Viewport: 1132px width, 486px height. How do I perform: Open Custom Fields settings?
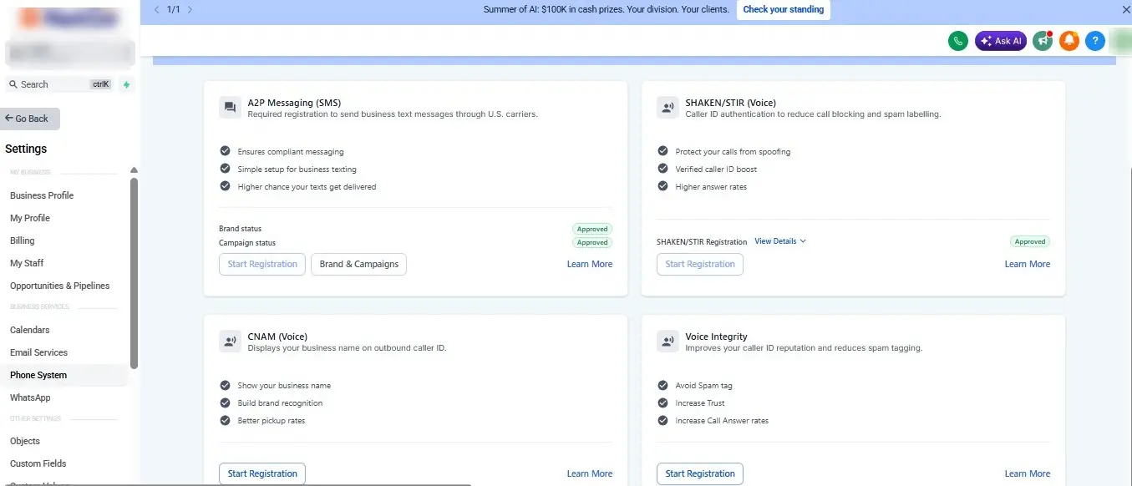[x=38, y=463]
